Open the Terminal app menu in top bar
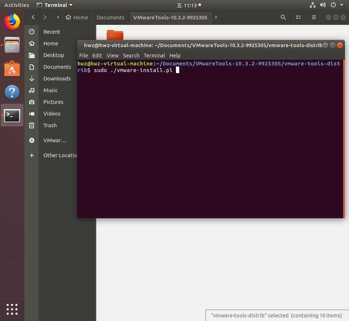 [54, 5]
